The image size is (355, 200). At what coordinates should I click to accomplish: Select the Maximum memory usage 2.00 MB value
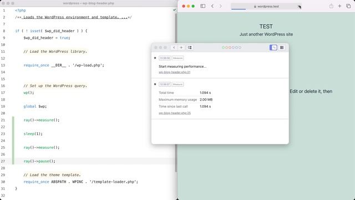[206, 99]
